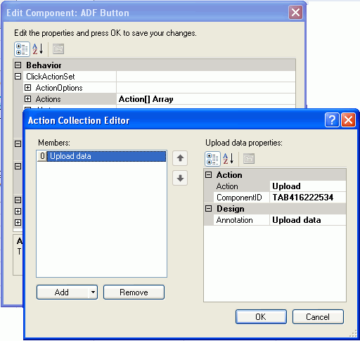The width and height of the screenshot is (360, 341).
Task: Expand the Actions property node
Action: tap(27, 98)
